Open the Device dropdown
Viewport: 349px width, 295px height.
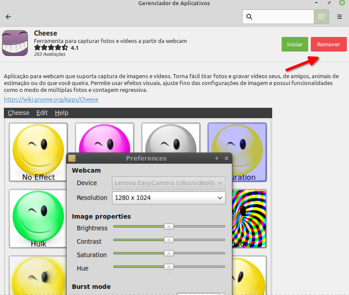169,183
